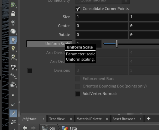This screenshot has height=130, width=159.
Task: Click the first Size value field
Action: [x=102, y=17]
